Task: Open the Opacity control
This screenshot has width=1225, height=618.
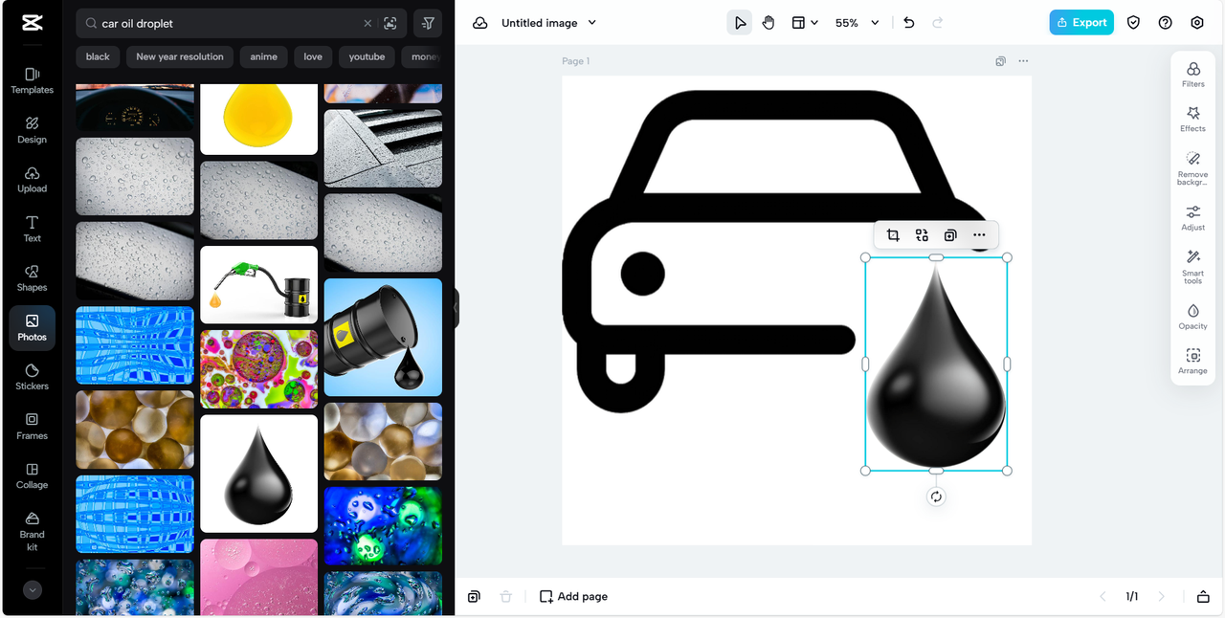Action: coord(1193,317)
